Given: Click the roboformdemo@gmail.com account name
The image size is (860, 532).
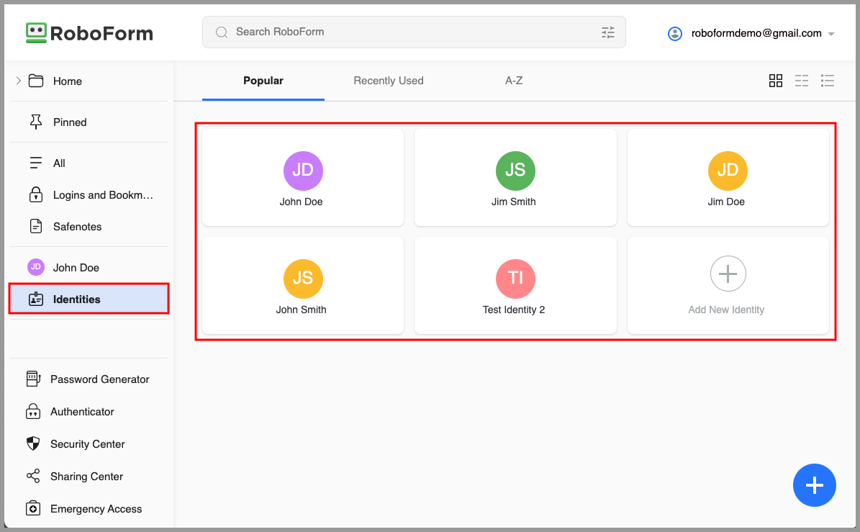Looking at the screenshot, I should pos(756,33).
